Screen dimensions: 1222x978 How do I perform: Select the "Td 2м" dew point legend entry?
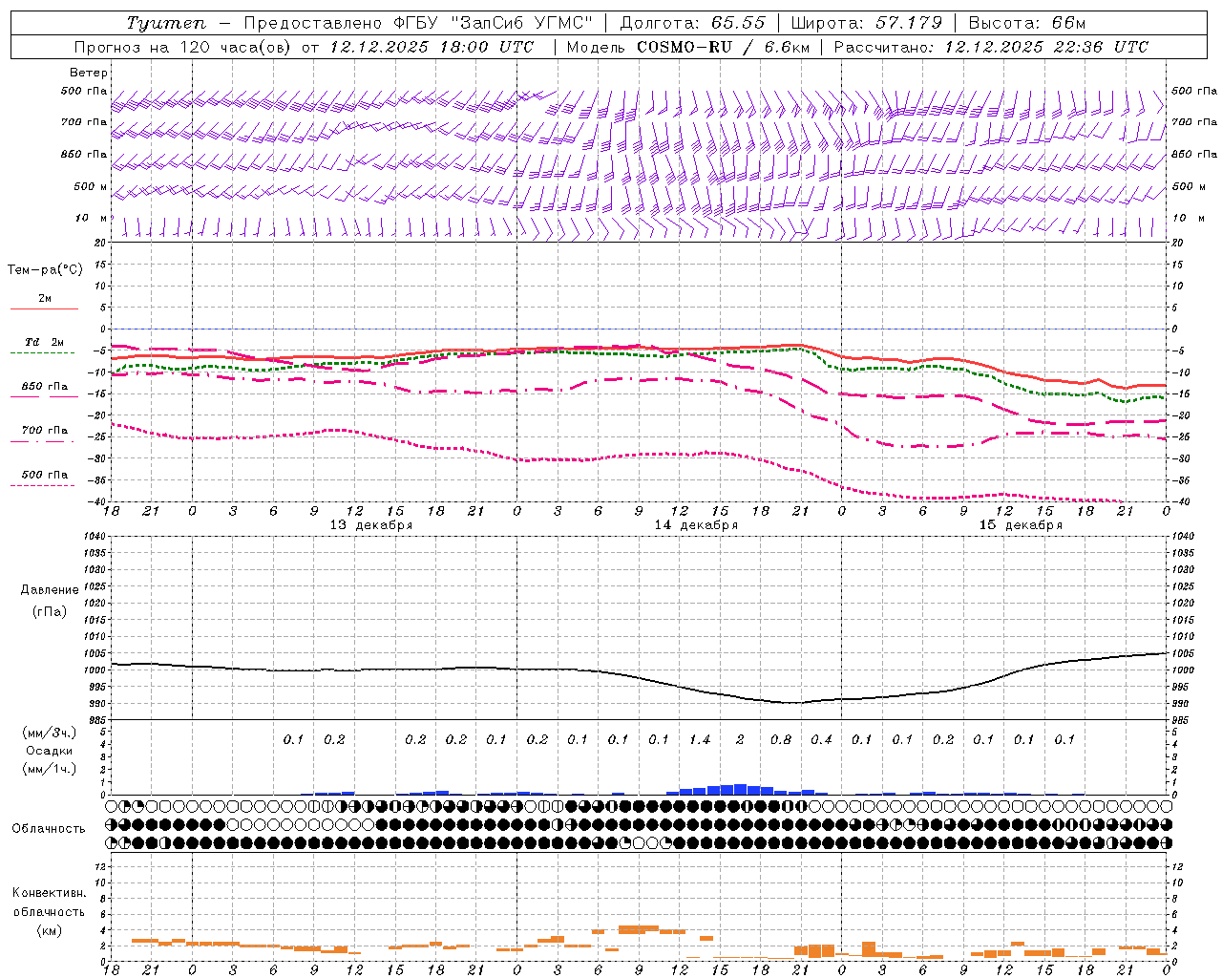(44, 342)
